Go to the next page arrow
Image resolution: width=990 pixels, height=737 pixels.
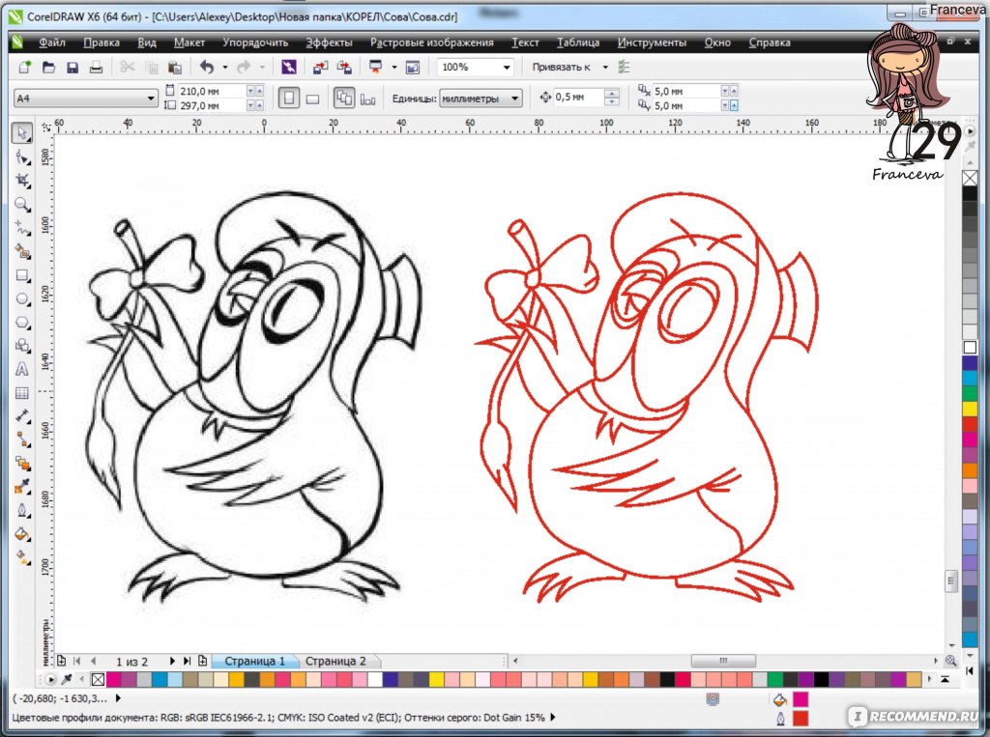pos(172,662)
